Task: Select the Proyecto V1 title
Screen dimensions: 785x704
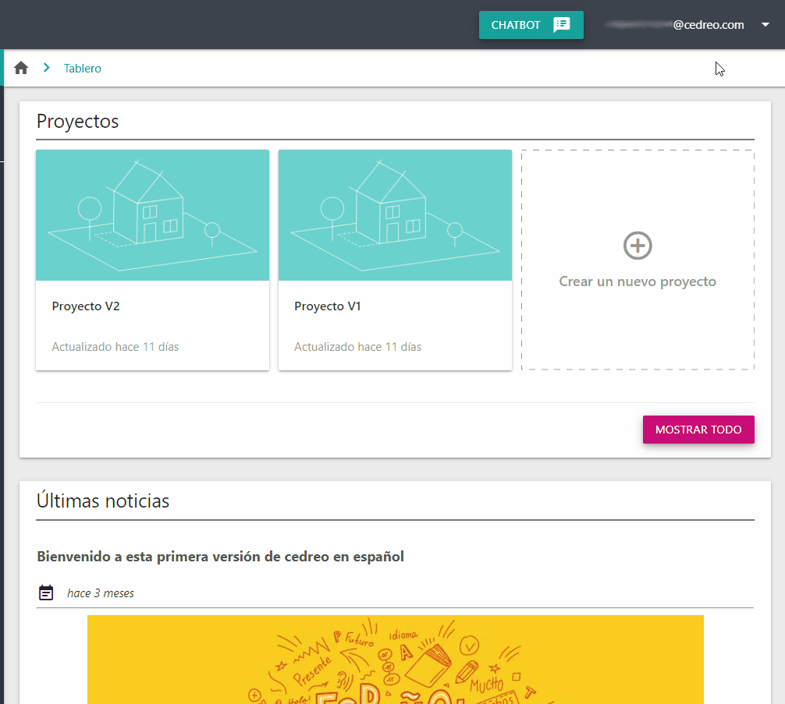Action: click(x=328, y=306)
